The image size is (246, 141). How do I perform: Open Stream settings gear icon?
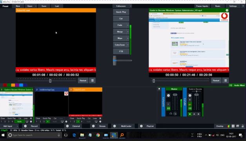point(93,126)
